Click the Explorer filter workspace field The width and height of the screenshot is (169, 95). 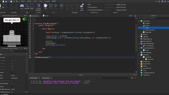pos(153,18)
